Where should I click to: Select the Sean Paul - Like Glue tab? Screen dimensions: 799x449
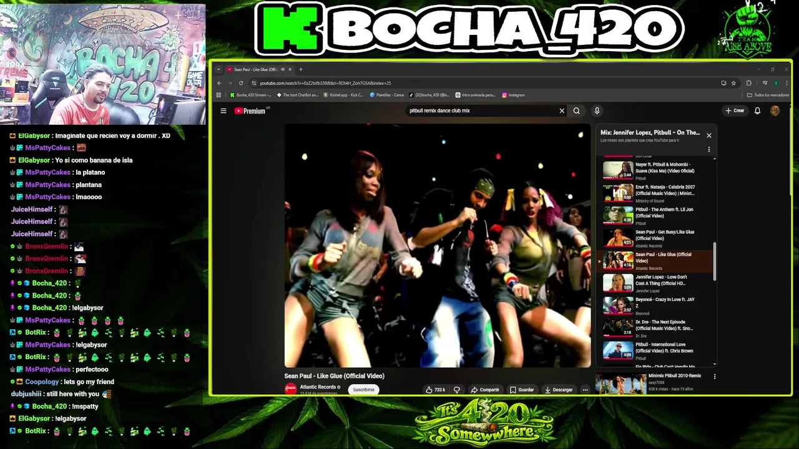[x=259, y=69]
